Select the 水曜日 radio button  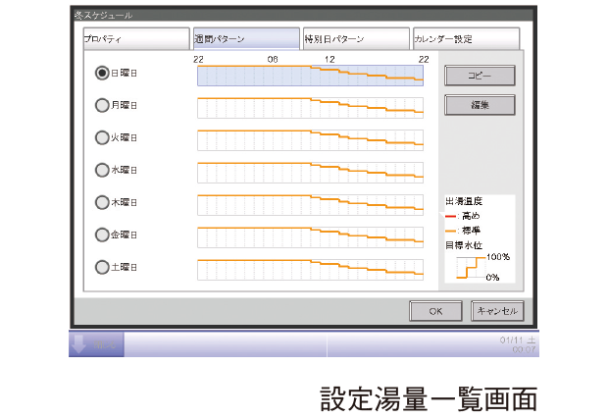pos(102,170)
